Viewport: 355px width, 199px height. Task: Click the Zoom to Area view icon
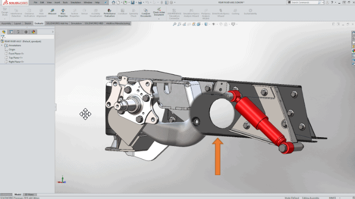click(x=179, y=24)
